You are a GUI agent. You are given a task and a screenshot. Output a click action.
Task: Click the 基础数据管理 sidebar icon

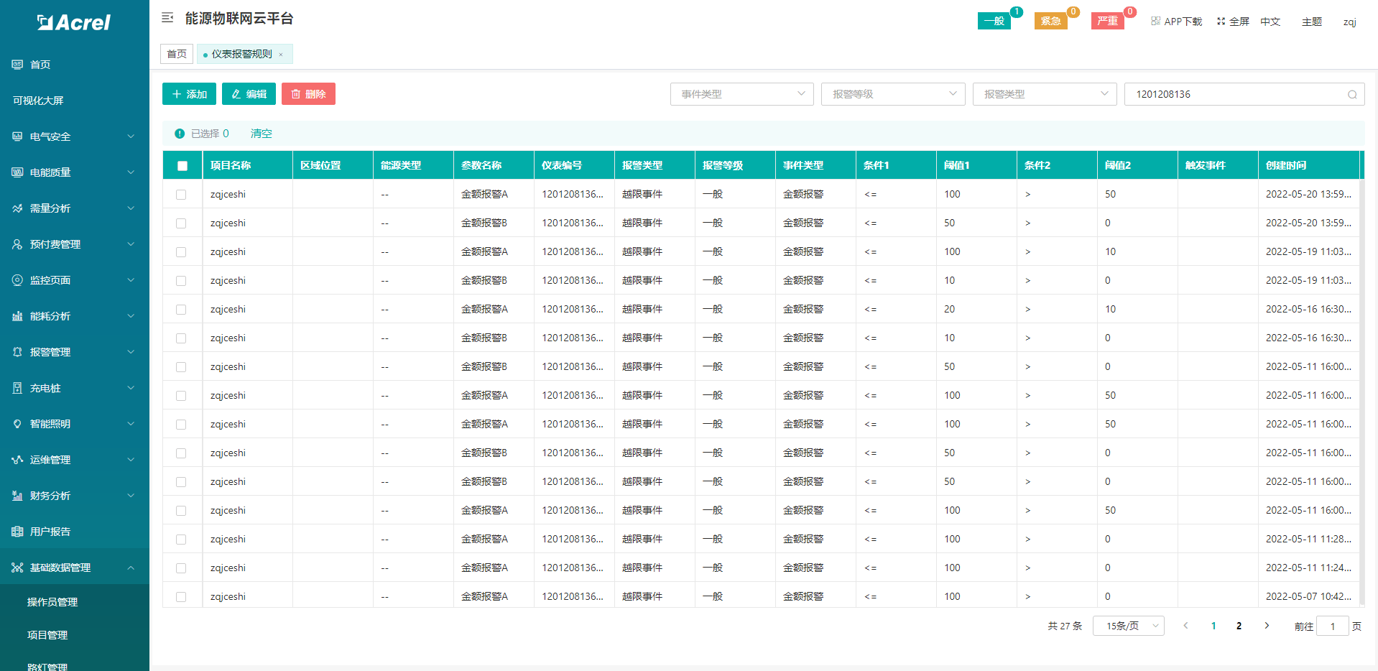[17, 568]
